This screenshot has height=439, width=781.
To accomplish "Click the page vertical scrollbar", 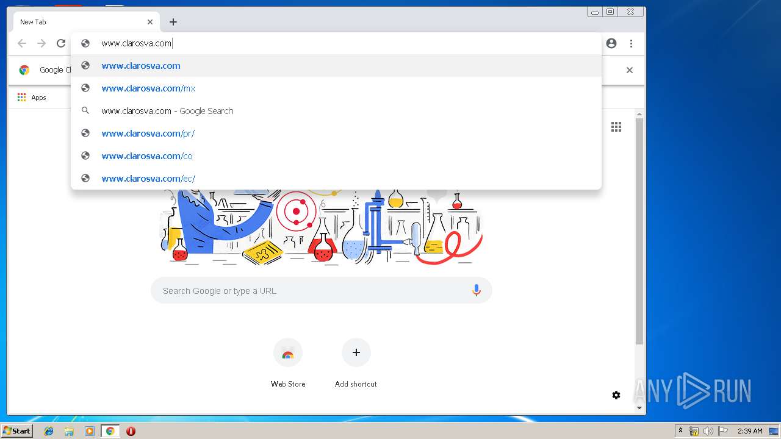I will (639, 232).
